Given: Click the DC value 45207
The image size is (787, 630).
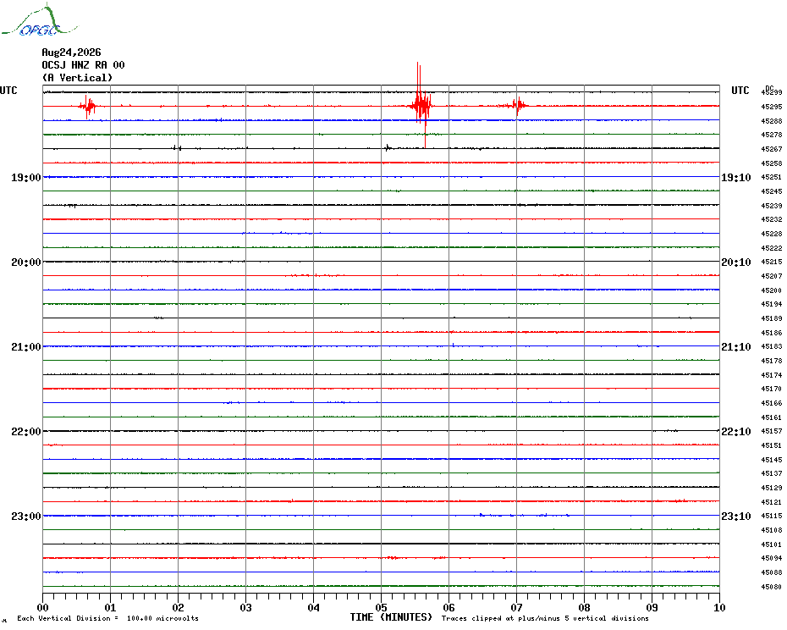Looking at the screenshot, I should click(x=772, y=276).
